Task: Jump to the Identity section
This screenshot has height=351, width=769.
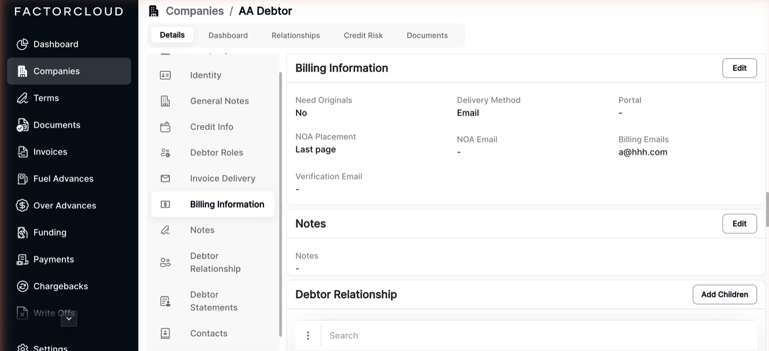Action: pos(213,75)
